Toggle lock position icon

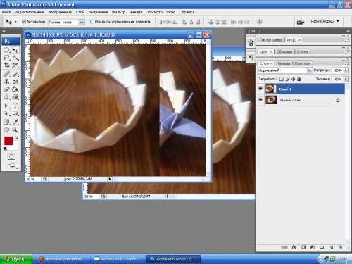click(293, 79)
